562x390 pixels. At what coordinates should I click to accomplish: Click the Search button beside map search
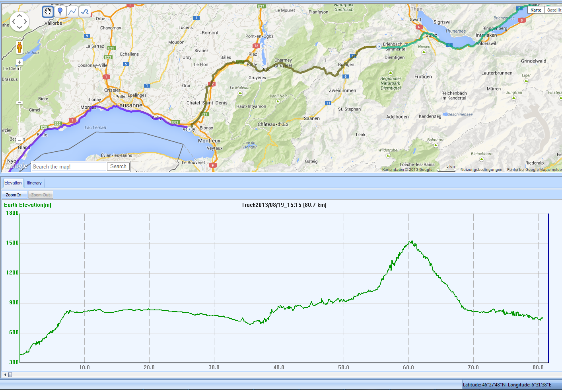point(118,167)
